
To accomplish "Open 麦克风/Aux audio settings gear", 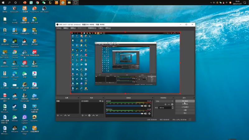I will (149, 114).
